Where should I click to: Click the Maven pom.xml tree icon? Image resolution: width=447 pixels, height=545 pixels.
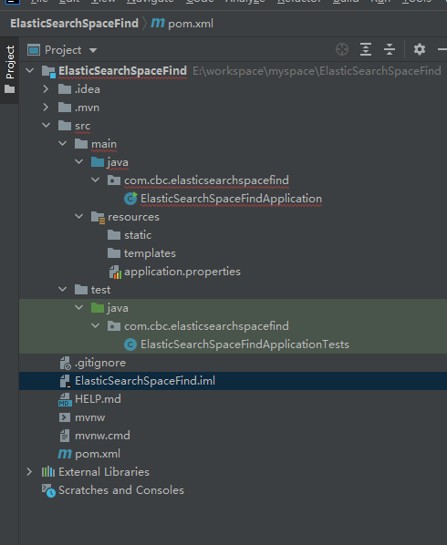tap(65, 454)
